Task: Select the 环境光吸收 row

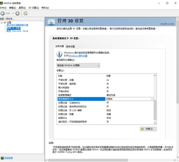Action: coord(106,91)
